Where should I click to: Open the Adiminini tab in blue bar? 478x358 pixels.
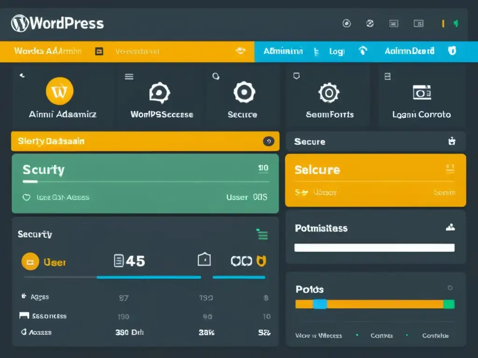point(283,51)
